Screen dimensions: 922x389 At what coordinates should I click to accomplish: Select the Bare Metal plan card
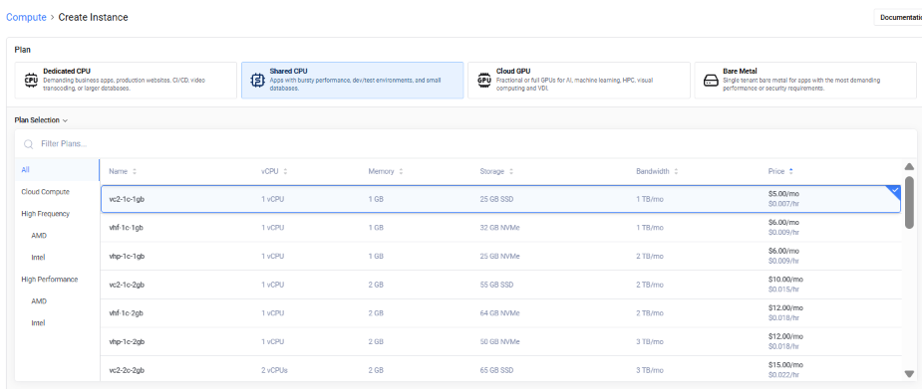pyautogui.click(x=805, y=81)
